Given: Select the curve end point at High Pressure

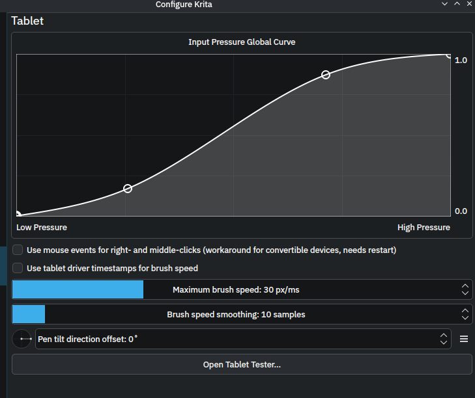Looking at the screenshot, I should tap(449, 56).
